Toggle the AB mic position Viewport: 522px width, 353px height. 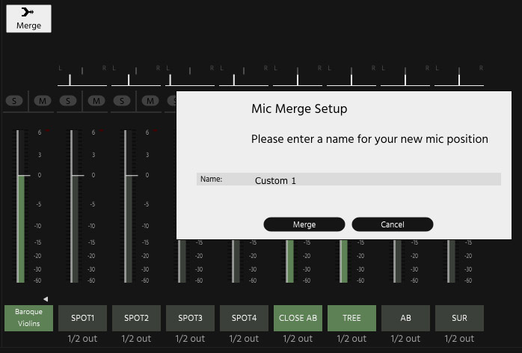tap(405, 318)
